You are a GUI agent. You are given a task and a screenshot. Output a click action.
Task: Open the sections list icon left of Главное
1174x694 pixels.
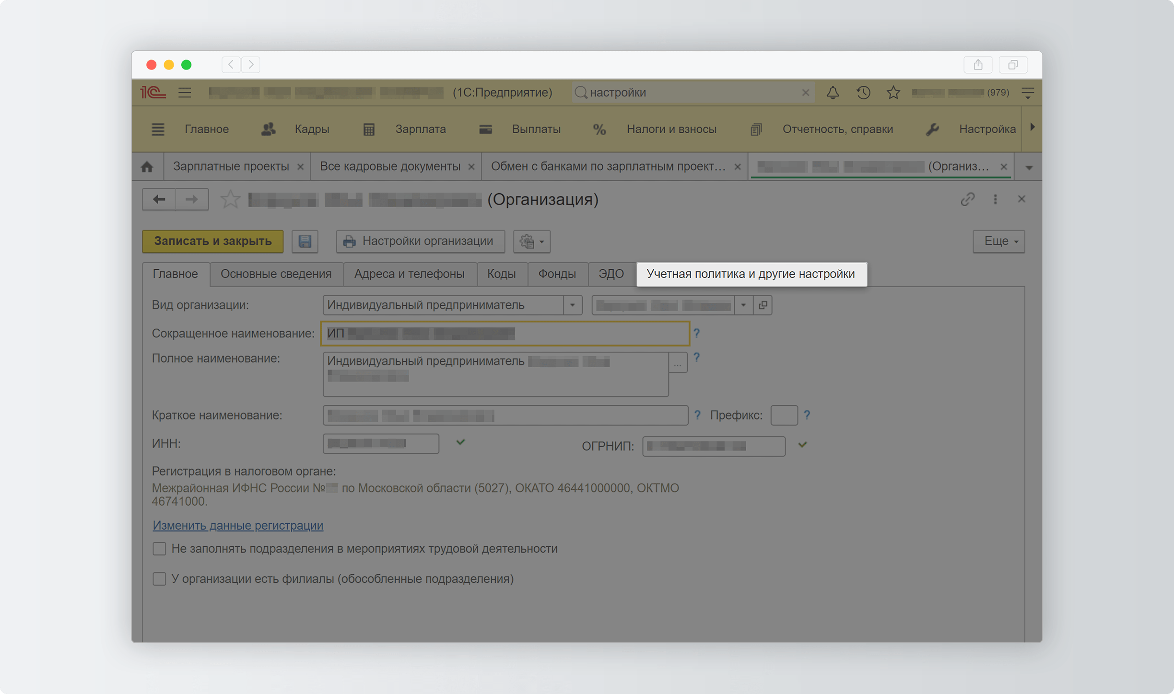[x=158, y=129]
